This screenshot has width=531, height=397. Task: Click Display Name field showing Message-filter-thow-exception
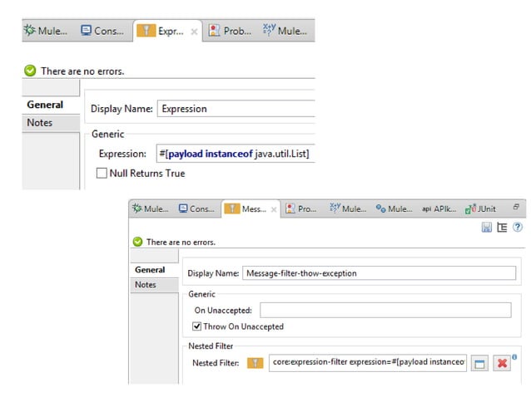click(x=379, y=273)
